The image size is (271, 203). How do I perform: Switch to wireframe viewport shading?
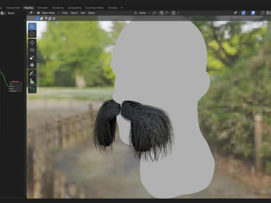tap(268, 13)
